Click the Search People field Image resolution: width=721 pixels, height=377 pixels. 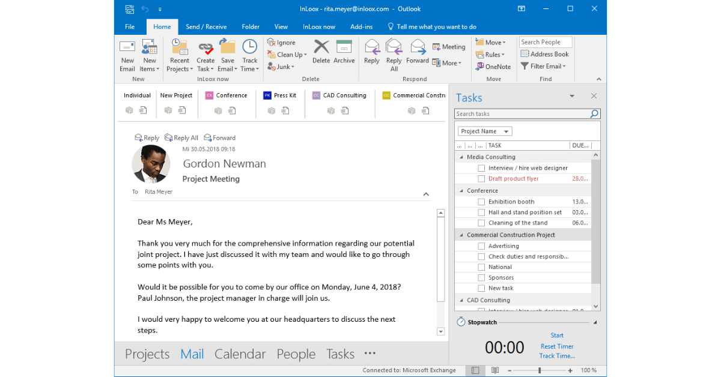(546, 43)
